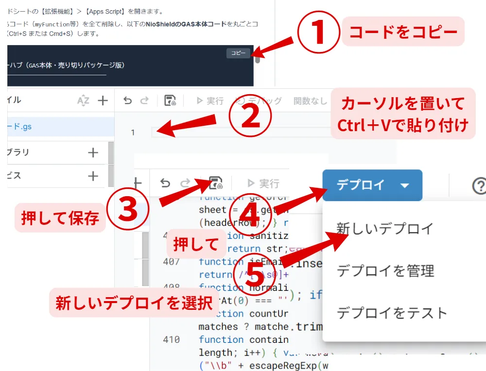Open the 関数なし function dropdown
The height and width of the screenshot is (371, 486).
[310, 101]
